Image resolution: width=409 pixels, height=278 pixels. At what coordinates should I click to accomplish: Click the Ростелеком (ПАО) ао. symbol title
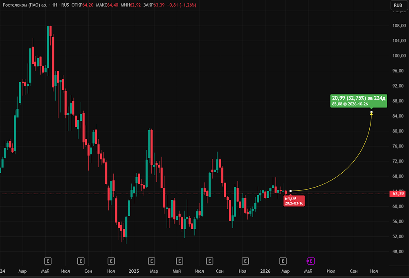(25, 5)
